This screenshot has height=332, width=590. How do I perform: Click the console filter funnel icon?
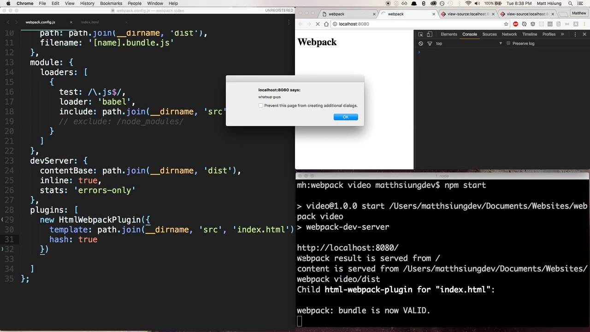430,43
